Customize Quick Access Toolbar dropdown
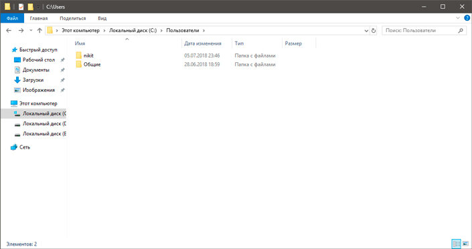Screen dimensions: 472x249 click(x=38, y=7)
